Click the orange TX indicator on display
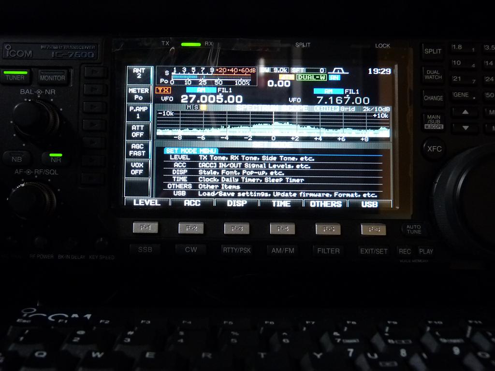The height and width of the screenshot is (371, 495). pos(163,90)
